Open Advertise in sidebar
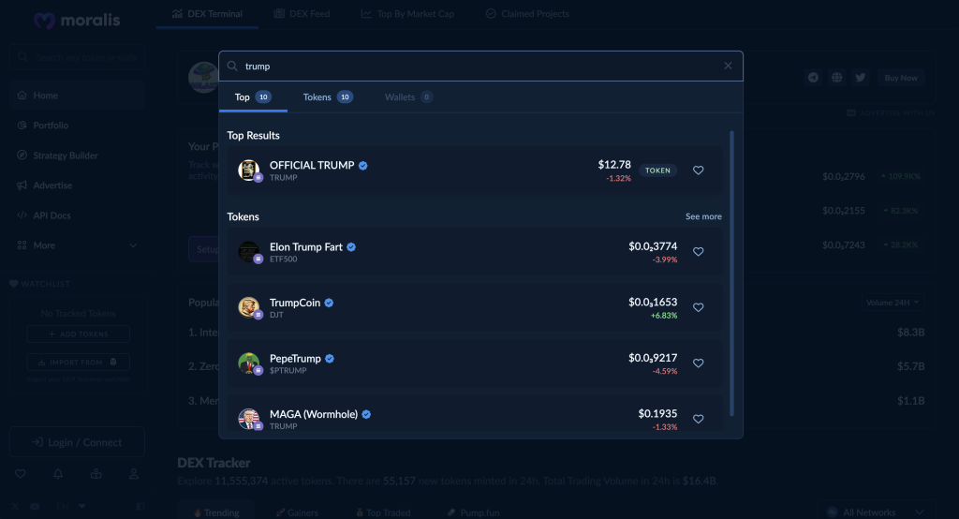This screenshot has width=959, height=519. tap(77, 185)
